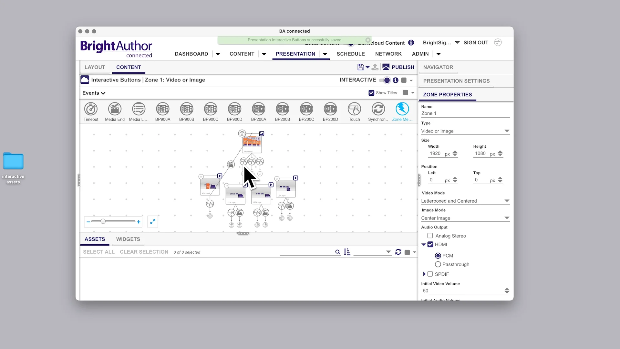Click the fit-to-view expand icon
The width and height of the screenshot is (620, 349).
pos(153,222)
